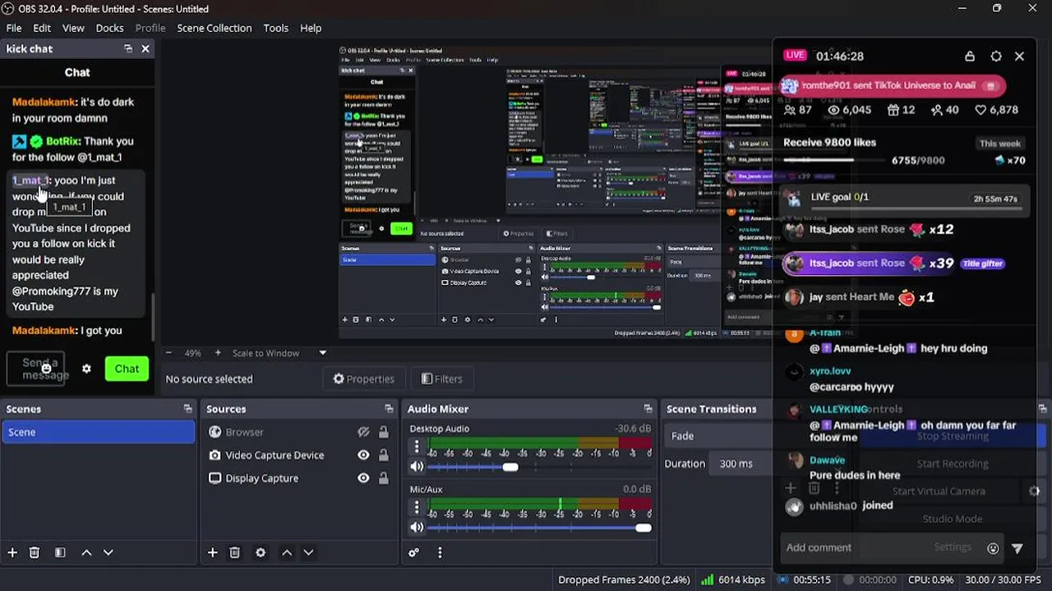Remove selected scene using trash icon
This screenshot has height=591, width=1052.
[35, 552]
